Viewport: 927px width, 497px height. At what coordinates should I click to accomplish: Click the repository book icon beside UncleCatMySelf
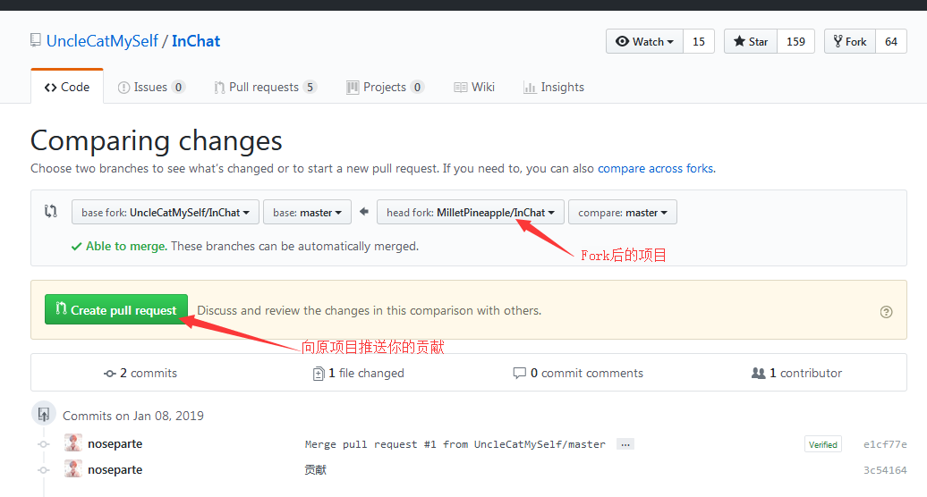coord(36,40)
